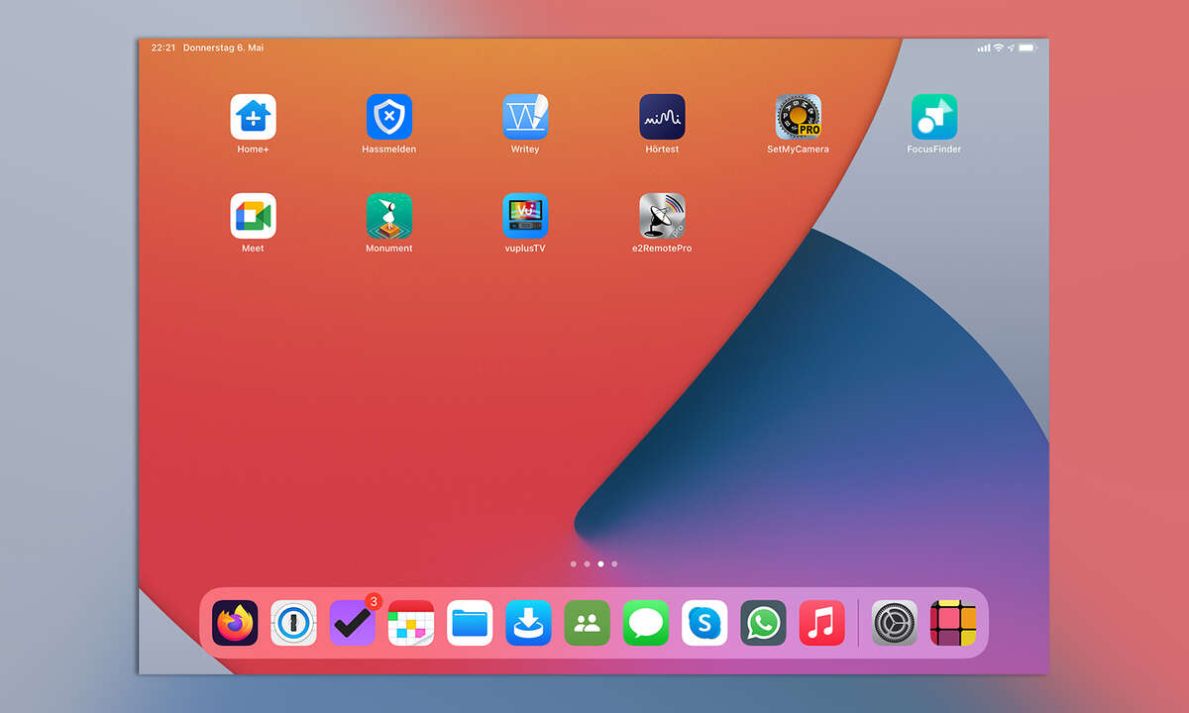Open the colorful grid app in dock
Screen dimensions: 1189x713
click(953, 623)
